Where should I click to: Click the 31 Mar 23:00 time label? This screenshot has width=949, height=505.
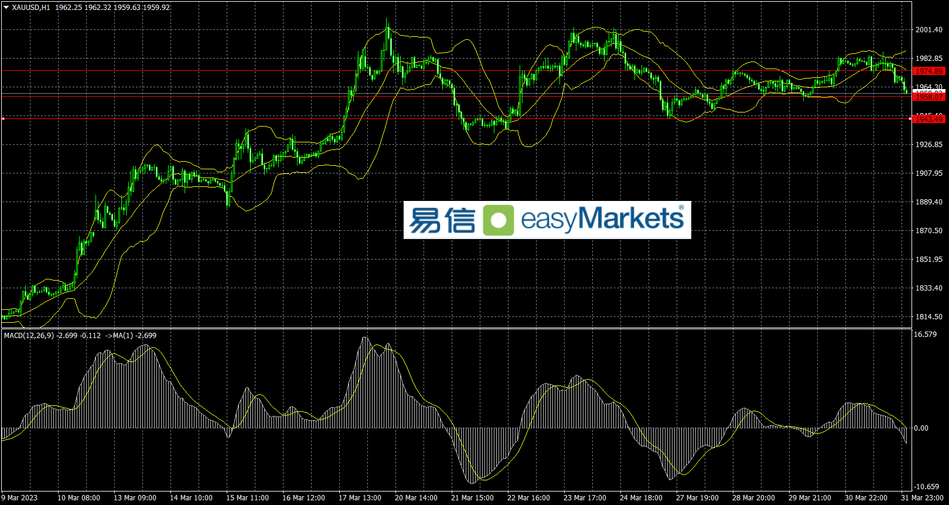pyautogui.click(x=922, y=498)
